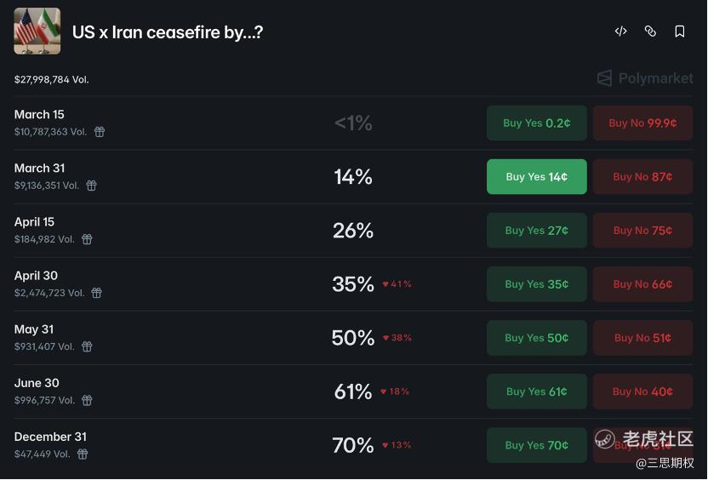Click the gift icon beside April 15 volume
708x480 pixels.
click(x=87, y=239)
